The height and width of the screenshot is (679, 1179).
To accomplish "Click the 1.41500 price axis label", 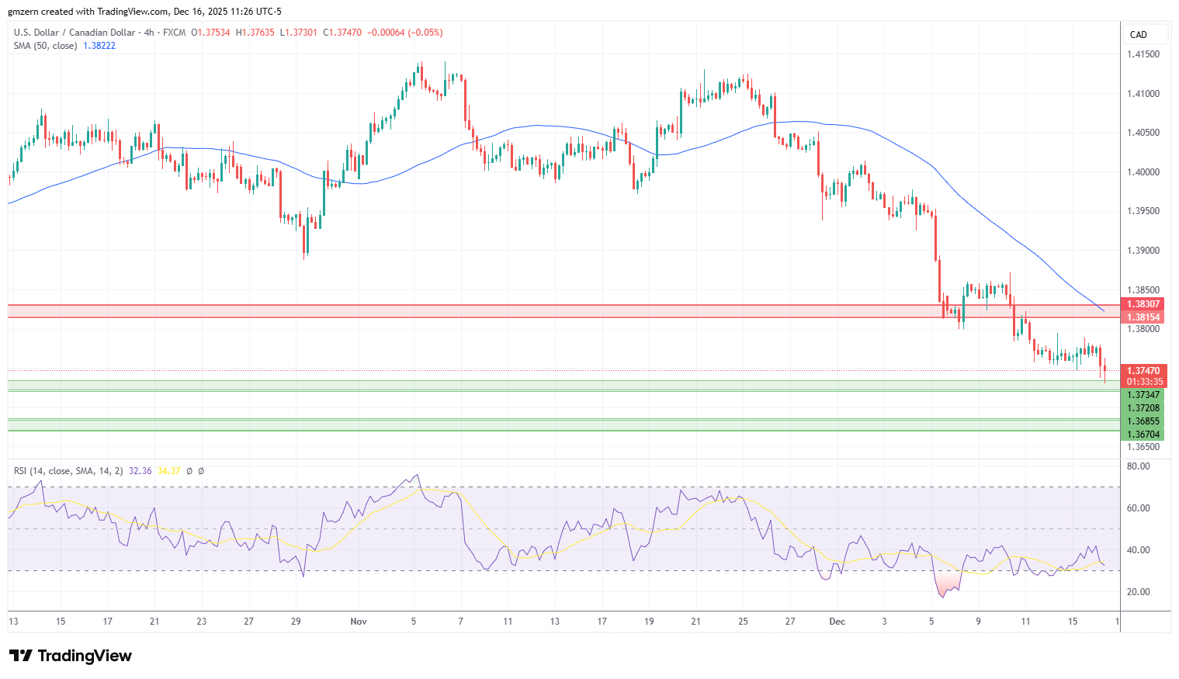I will (x=1143, y=54).
